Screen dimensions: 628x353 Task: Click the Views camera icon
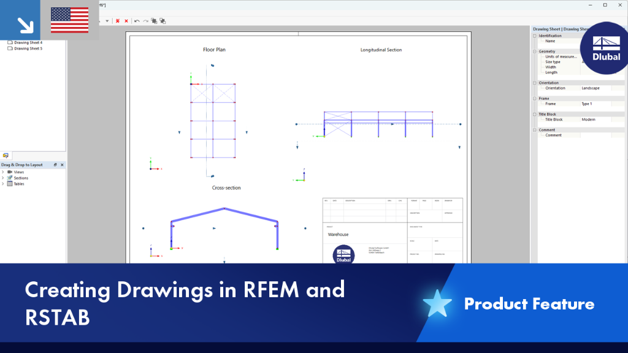pos(10,172)
